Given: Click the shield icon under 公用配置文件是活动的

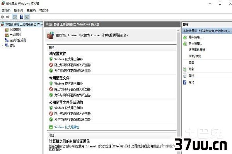Looking at the screenshot, I should [51, 108].
